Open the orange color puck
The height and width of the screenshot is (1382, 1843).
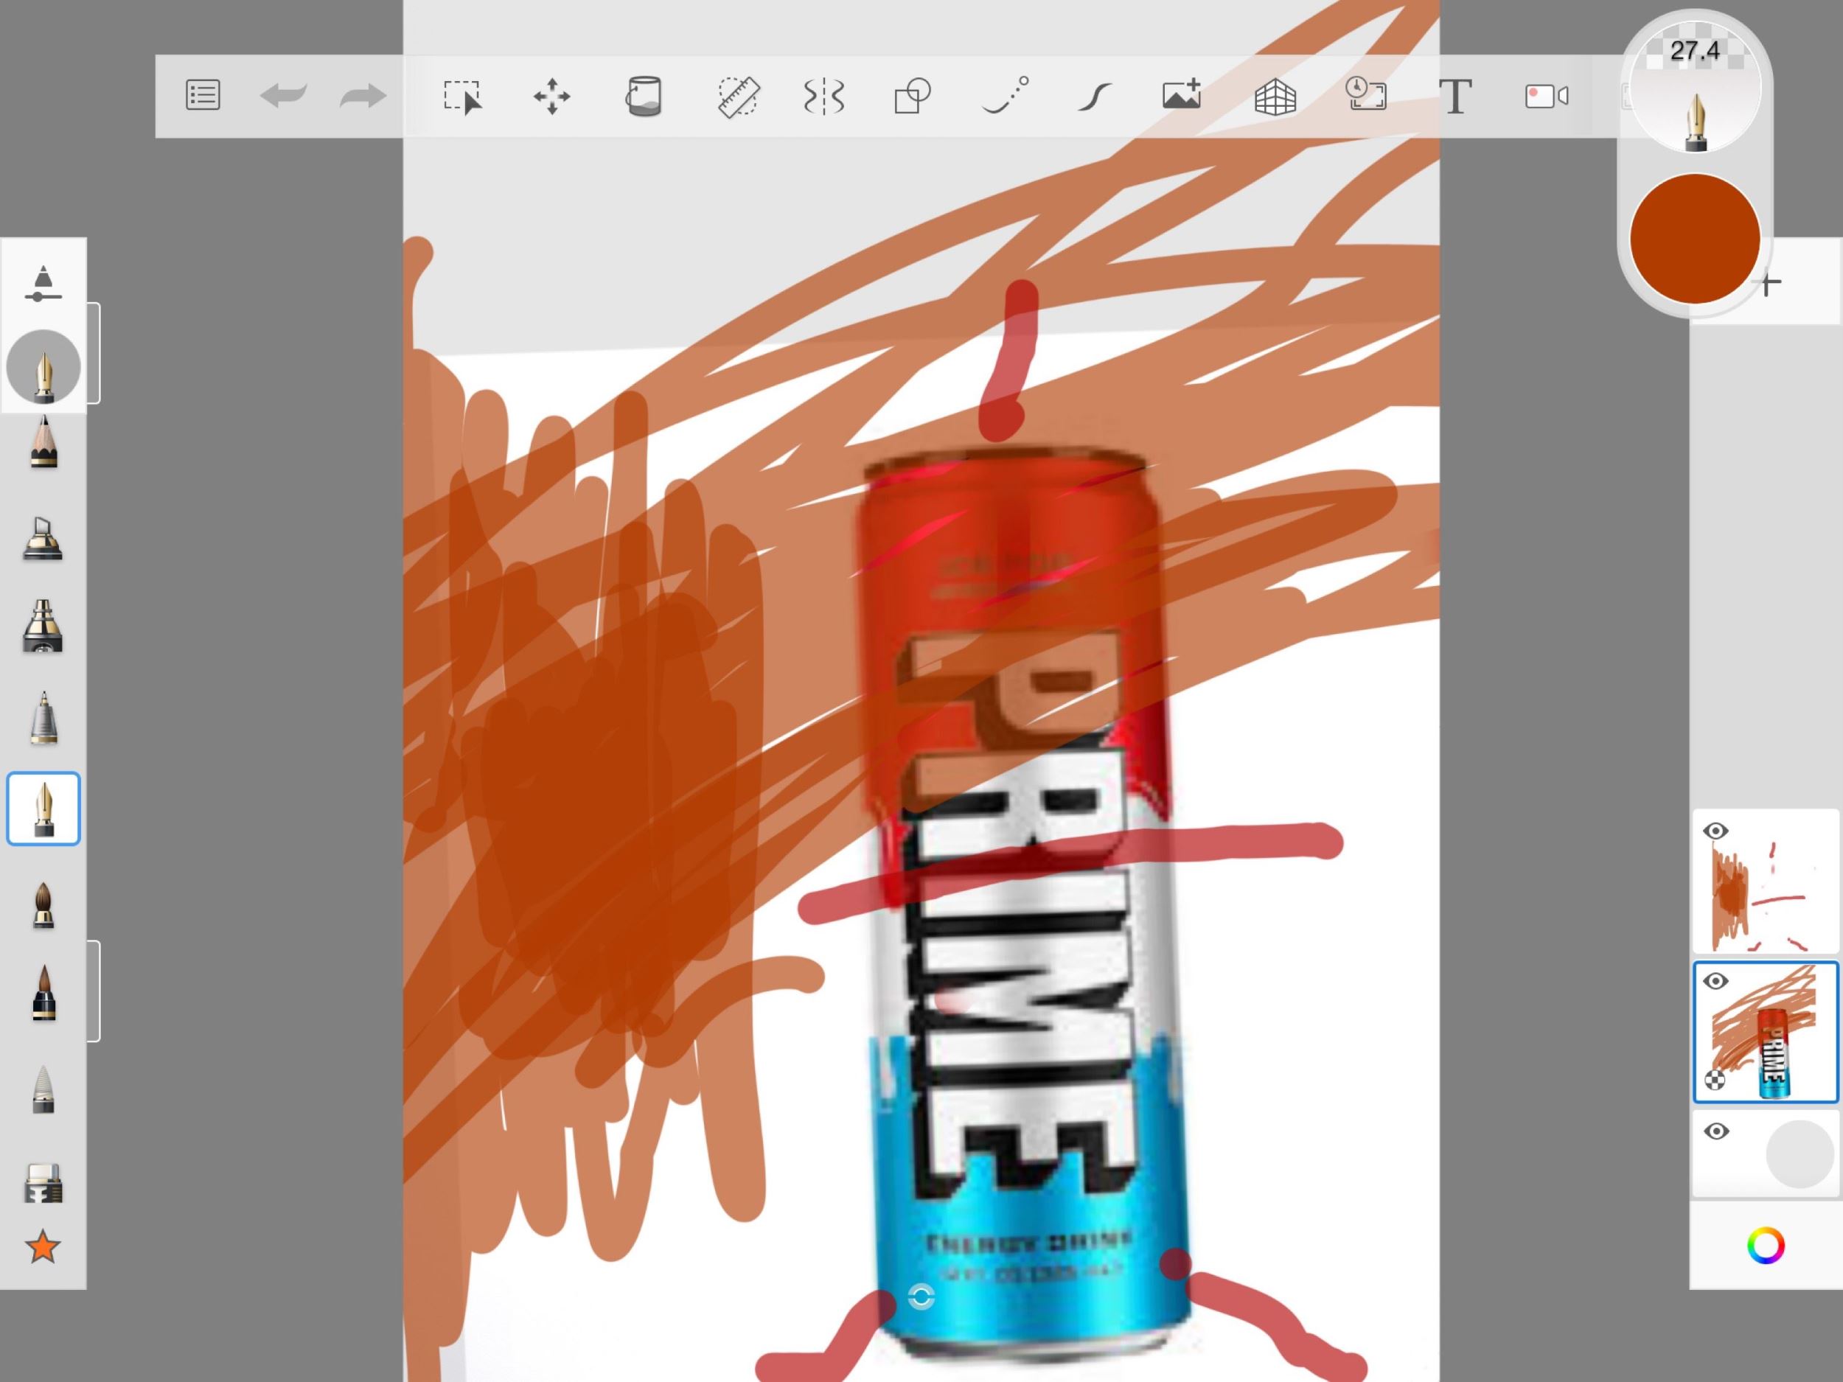coord(1695,239)
